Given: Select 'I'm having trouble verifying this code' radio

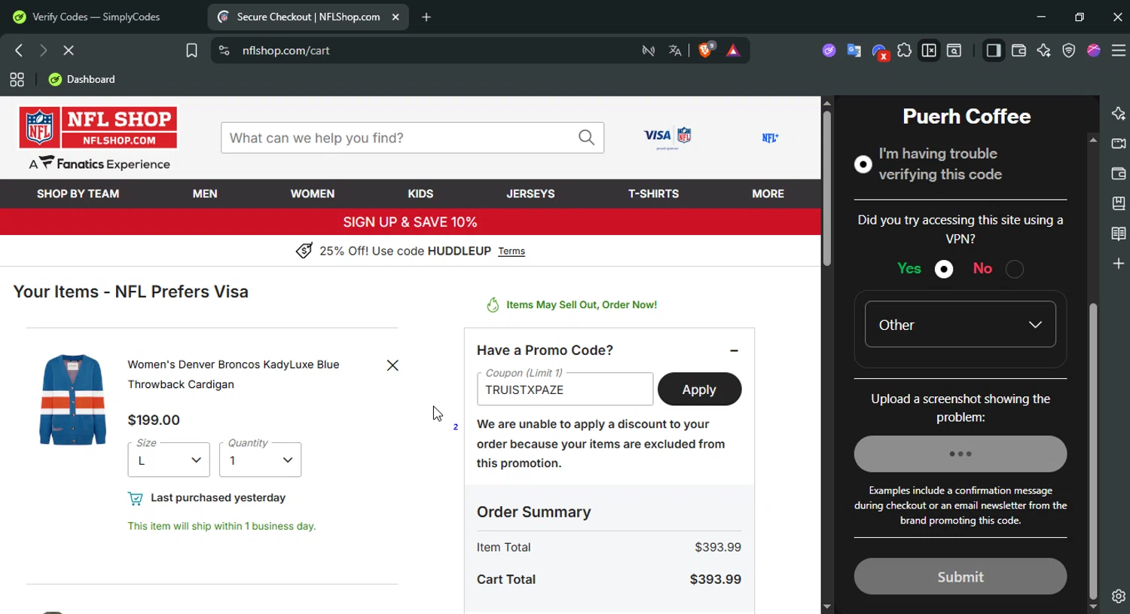Looking at the screenshot, I should click(x=863, y=164).
